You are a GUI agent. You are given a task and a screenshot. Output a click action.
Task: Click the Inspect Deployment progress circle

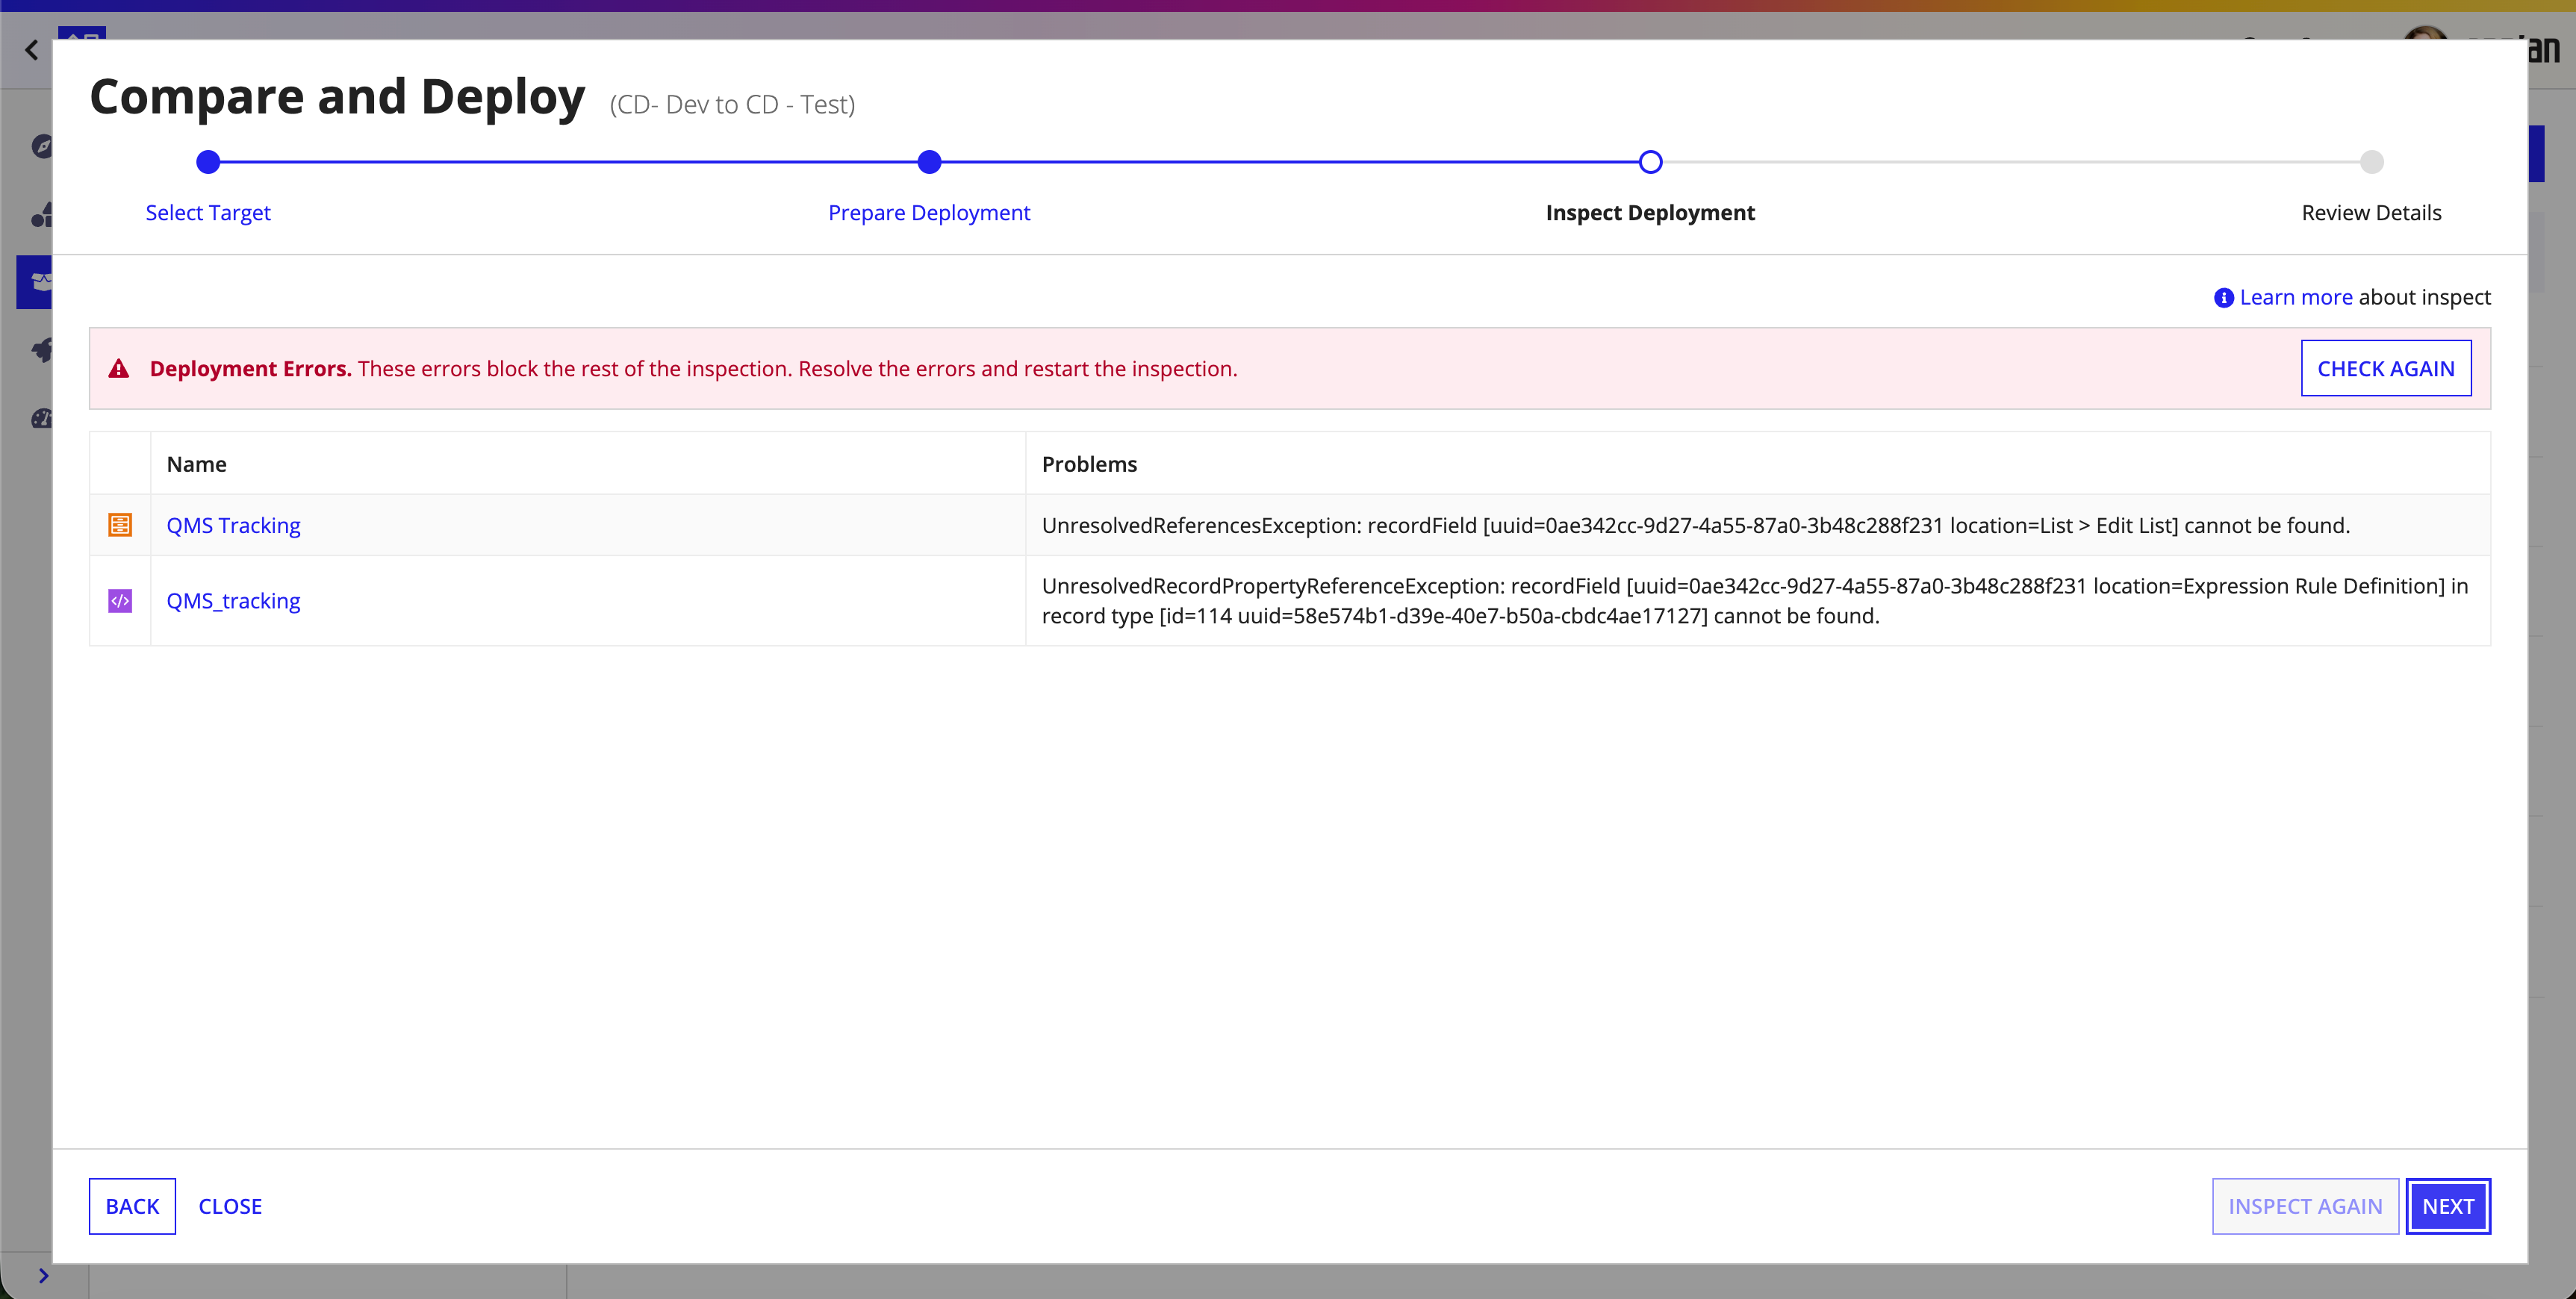[x=1650, y=162]
